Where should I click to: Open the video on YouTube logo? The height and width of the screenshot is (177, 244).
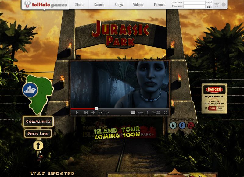156,112
